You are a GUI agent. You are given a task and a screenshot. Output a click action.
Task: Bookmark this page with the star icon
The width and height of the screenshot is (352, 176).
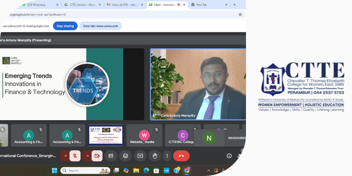click(240, 15)
